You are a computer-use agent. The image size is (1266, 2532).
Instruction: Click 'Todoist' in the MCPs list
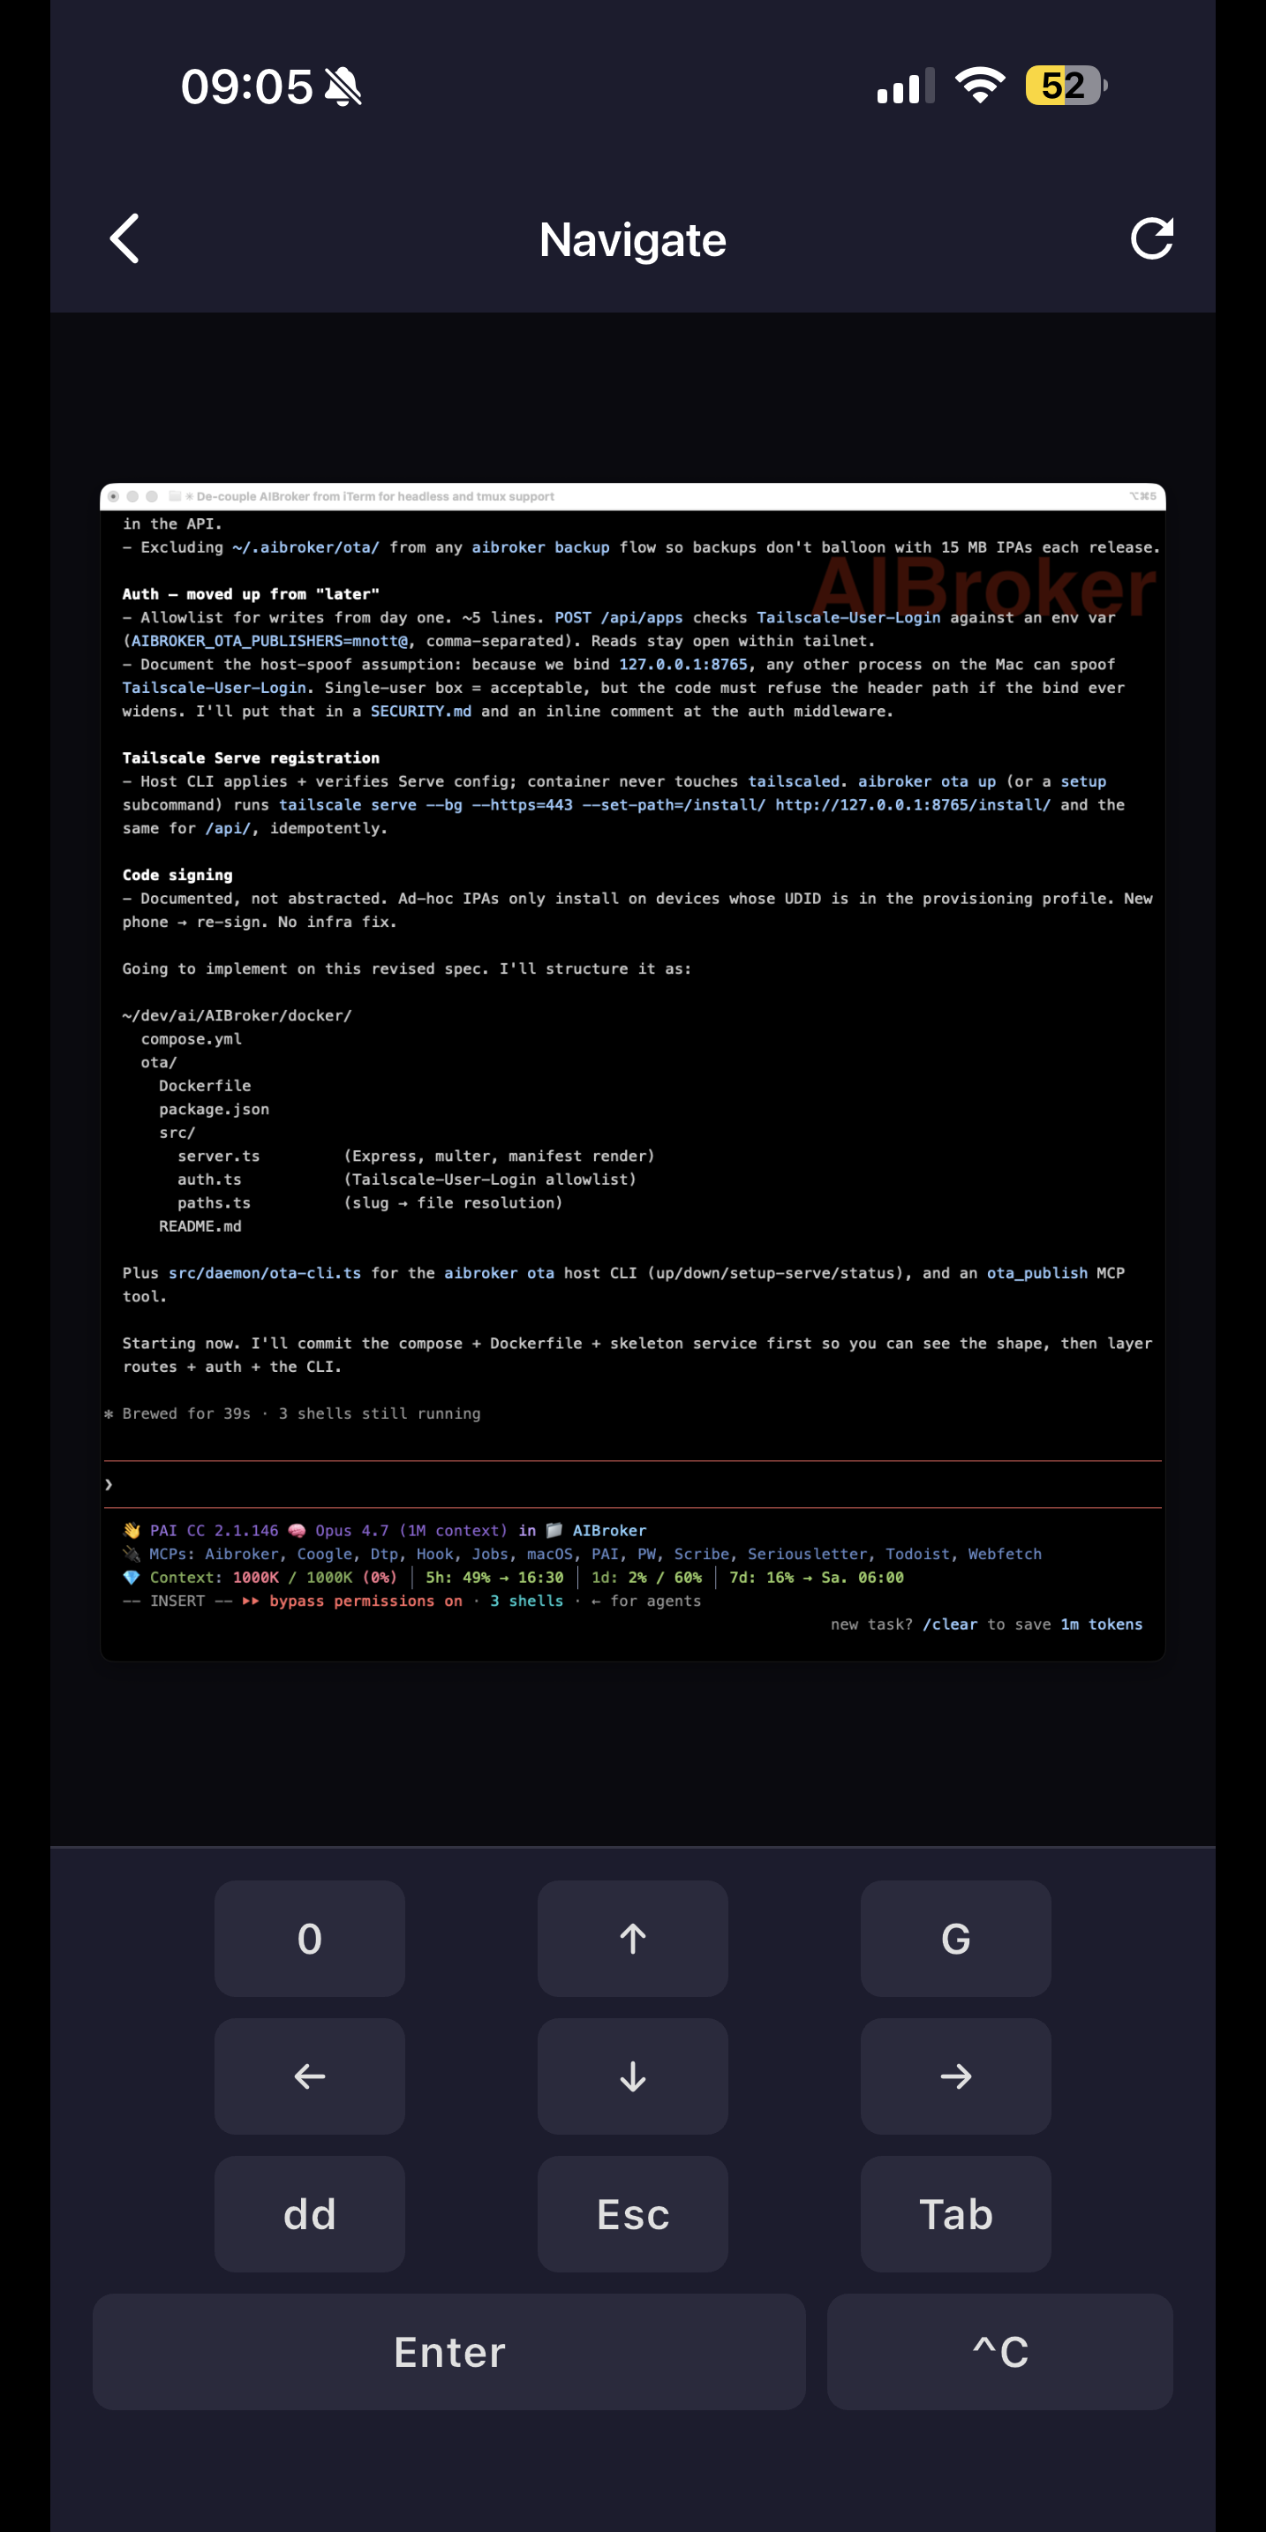918,1554
